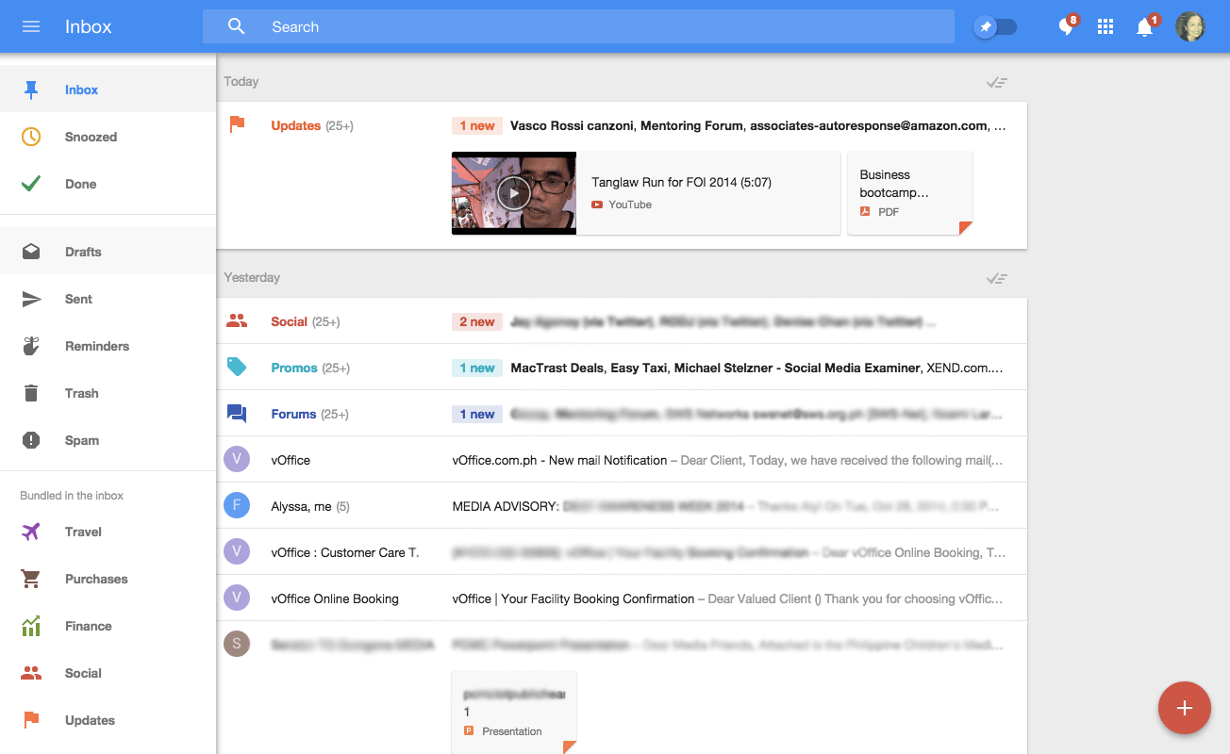Click the green Done checkmark icon
Image resolution: width=1230 pixels, height=754 pixels.
point(31,184)
